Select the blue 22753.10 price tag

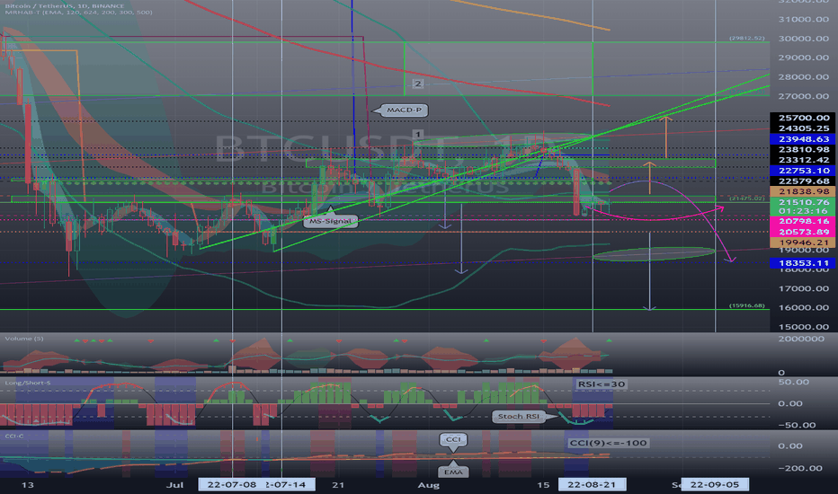(804, 171)
